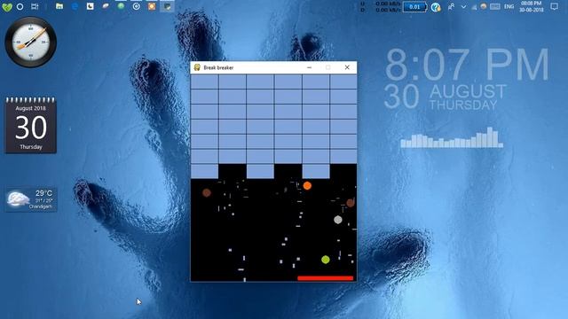Click the audio visualizer bars widget
Screen dimensions: 568x319
tap(452, 137)
